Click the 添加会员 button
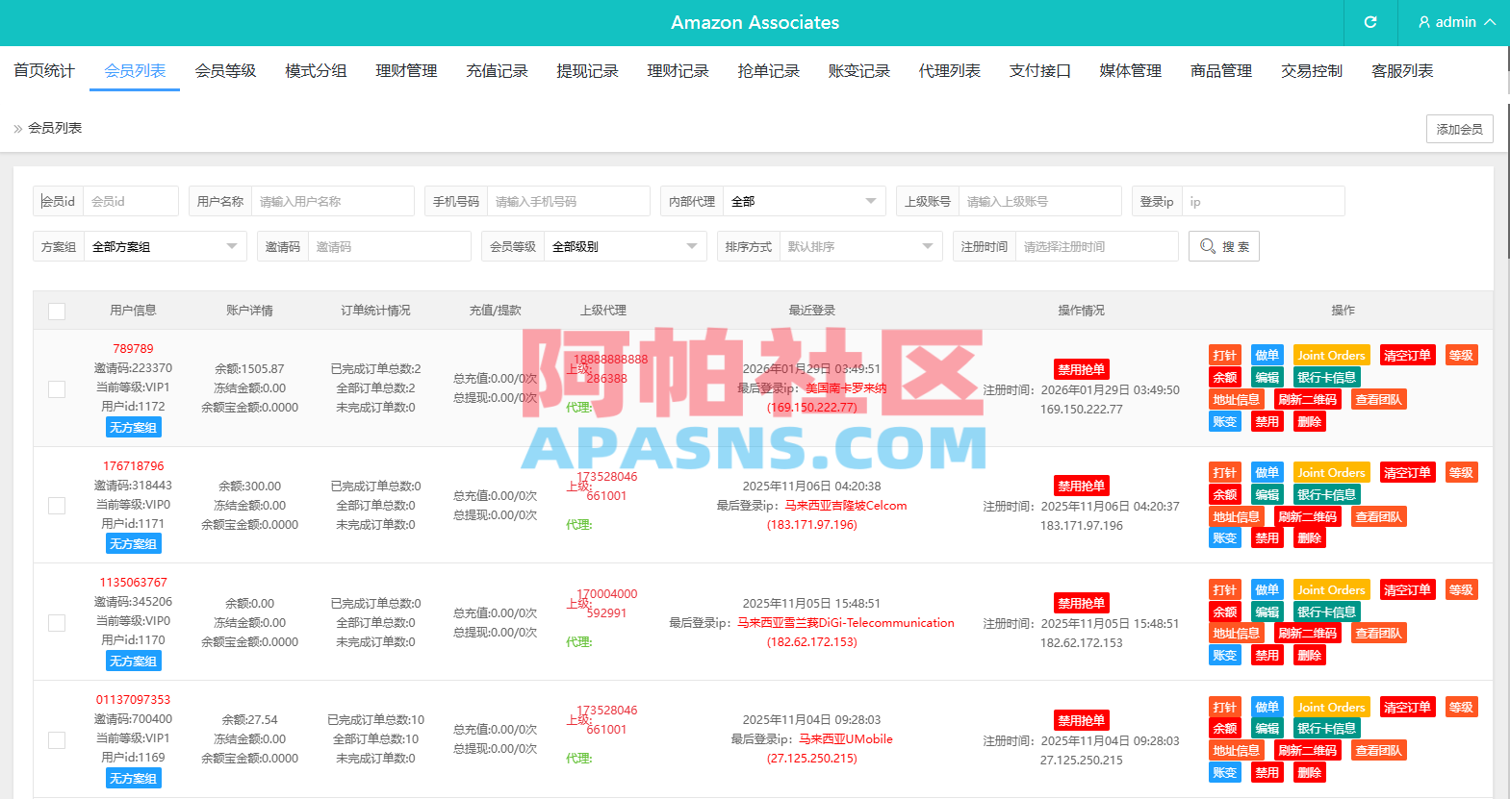Screen dimensions: 1510x799 point(1459,129)
